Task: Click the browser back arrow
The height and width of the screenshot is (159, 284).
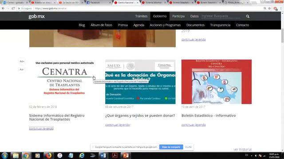Action: click(3, 8)
